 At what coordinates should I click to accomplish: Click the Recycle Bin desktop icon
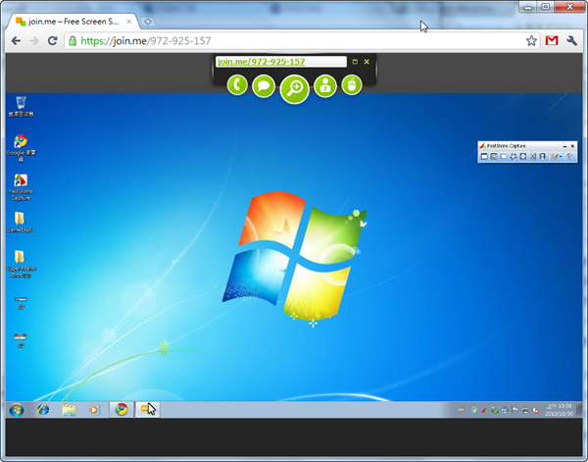click(21, 102)
